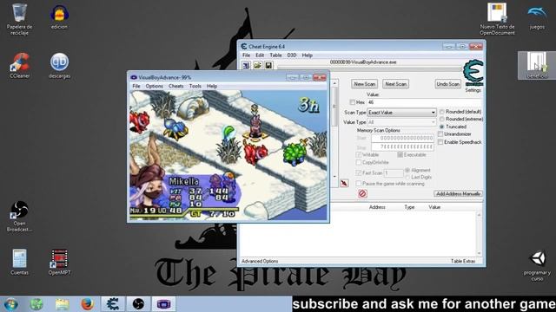Open Cheat Engine Help menu
The height and width of the screenshot is (312, 556).
coord(307,55)
